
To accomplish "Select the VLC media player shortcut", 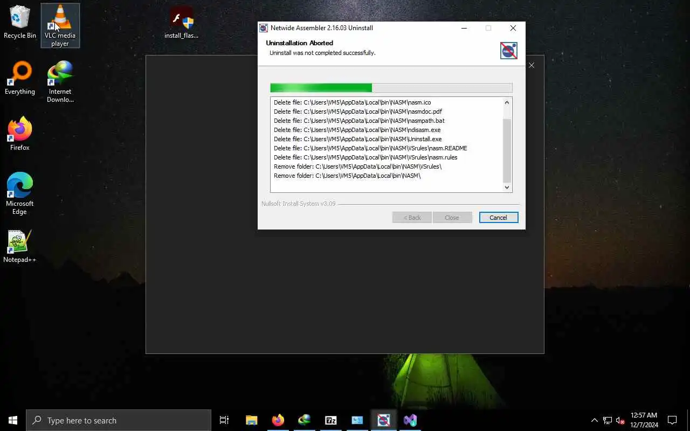I will point(60,25).
